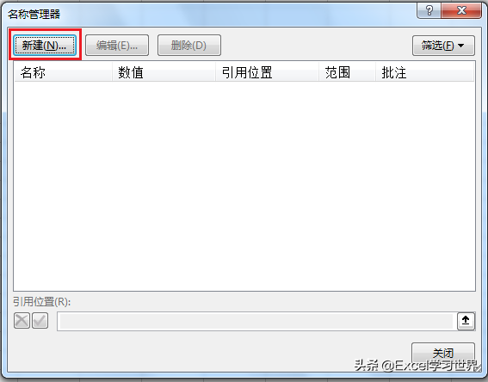The height and width of the screenshot is (382, 488).
Task: Click inside the empty names list area
Action: coord(244,186)
